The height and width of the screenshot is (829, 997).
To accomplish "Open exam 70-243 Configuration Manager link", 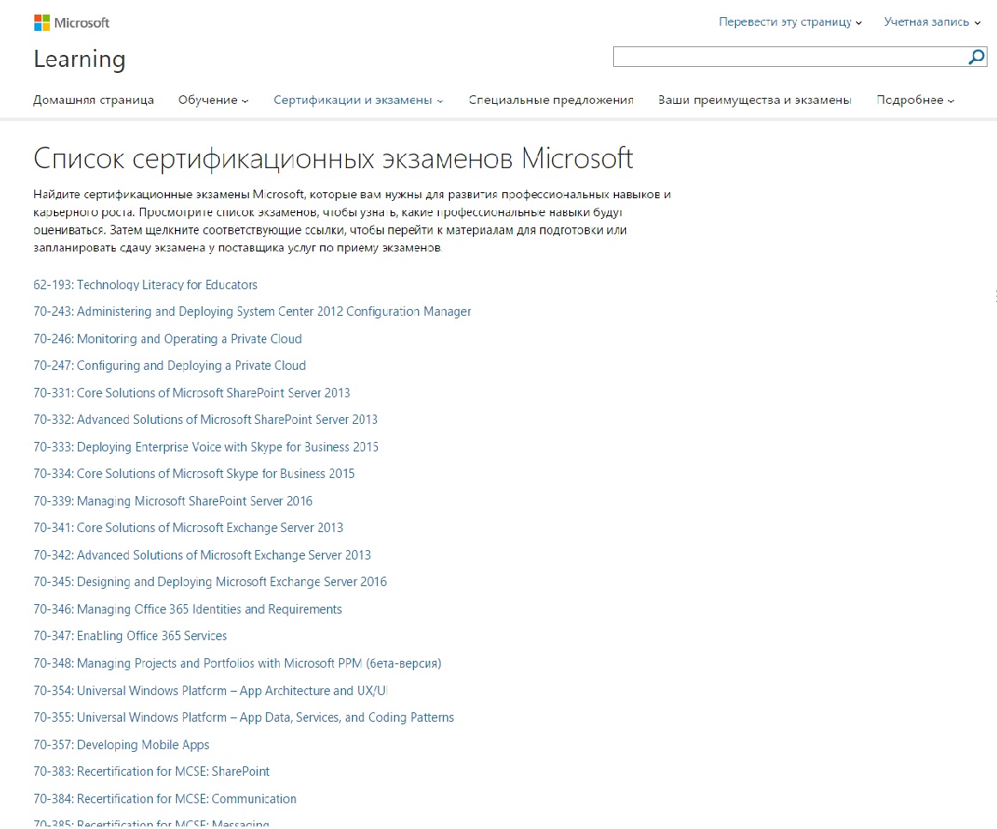I will click(x=252, y=312).
